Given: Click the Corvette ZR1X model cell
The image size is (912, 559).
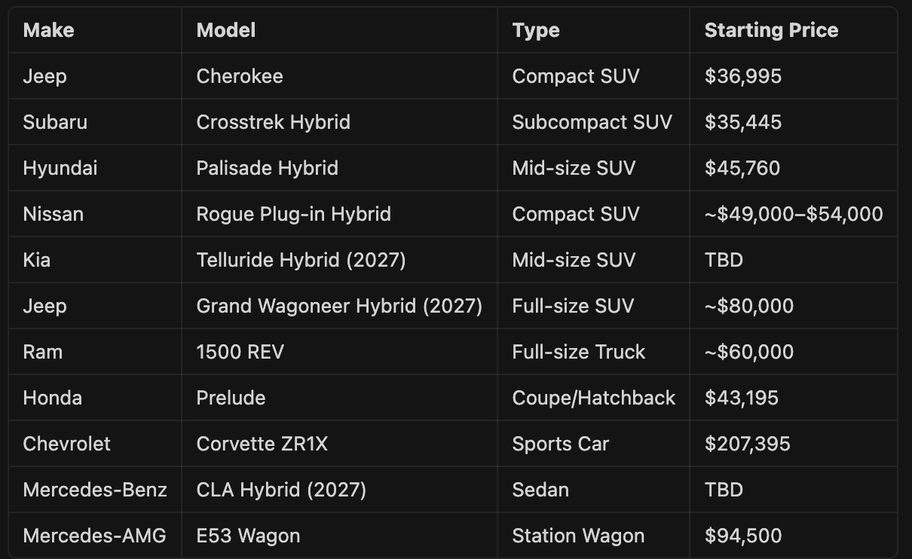Looking at the screenshot, I should 262,444.
